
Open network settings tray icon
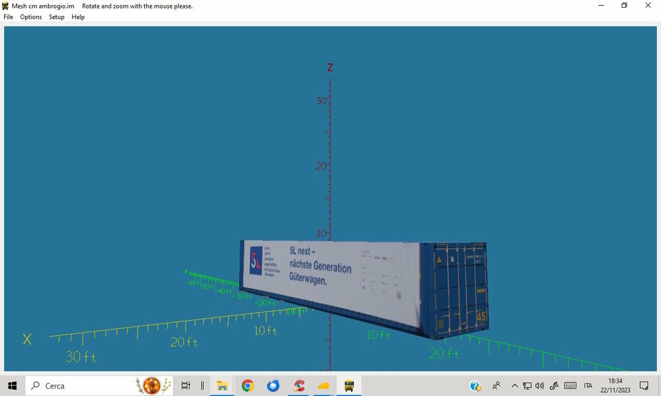point(527,385)
